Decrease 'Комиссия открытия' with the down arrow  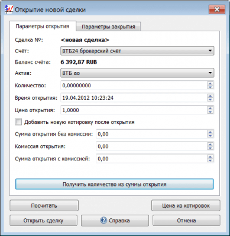pyautogui.click(x=210, y=148)
